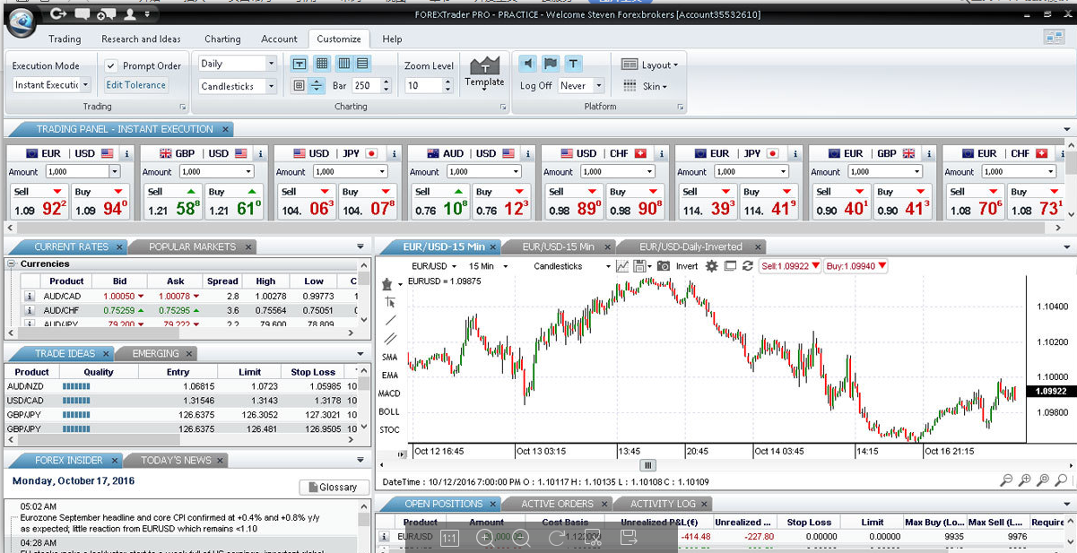Click the info icon on EUR/USD trading tile
The height and width of the screenshot is (553, 1077).
pos(126,153)
